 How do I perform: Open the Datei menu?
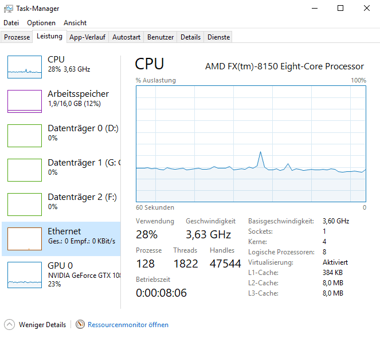(x=11, y=23)
